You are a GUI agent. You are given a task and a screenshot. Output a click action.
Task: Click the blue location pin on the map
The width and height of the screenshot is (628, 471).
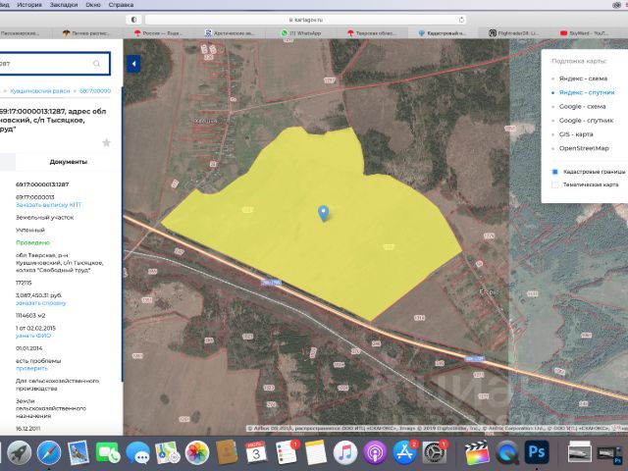click(x=323, y=212)
